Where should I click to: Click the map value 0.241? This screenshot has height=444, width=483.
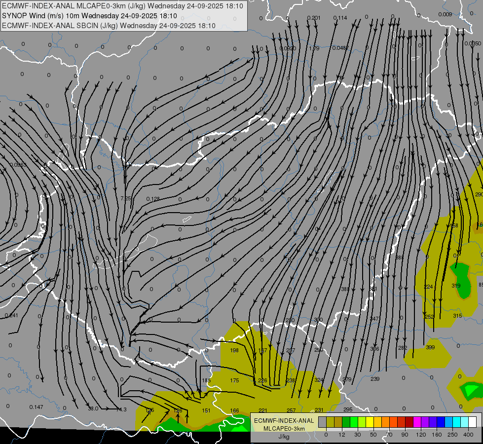tap(11, 316)
